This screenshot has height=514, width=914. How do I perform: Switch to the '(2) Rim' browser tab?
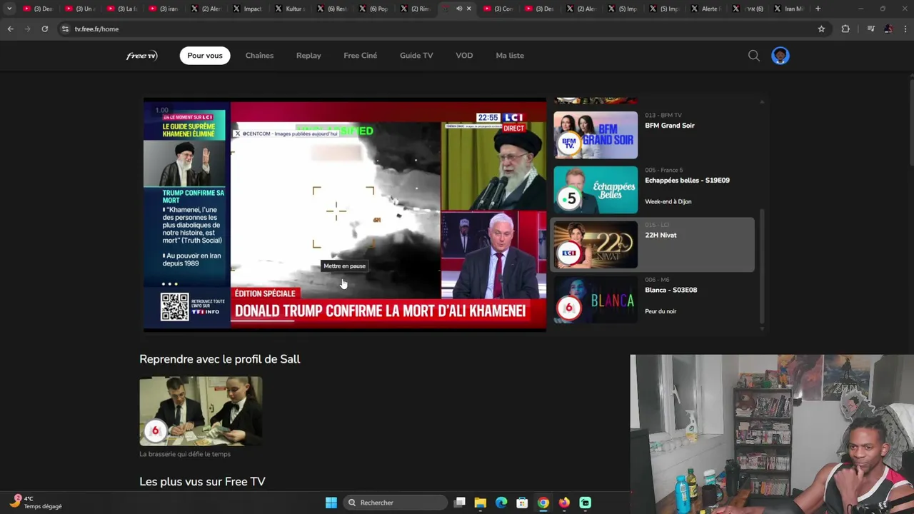coord(414,9)
